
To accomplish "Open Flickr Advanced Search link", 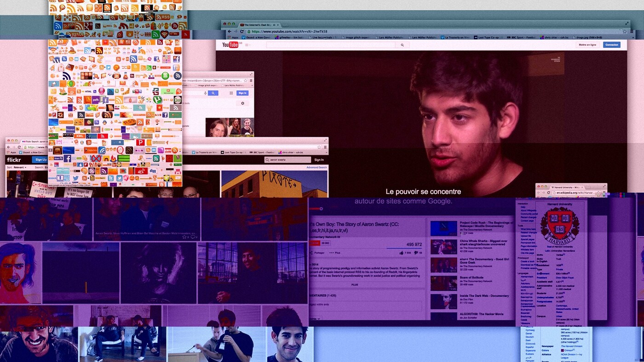I will (x=316, y=167).
